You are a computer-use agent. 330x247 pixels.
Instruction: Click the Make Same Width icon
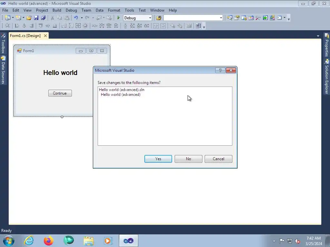[64, 26]
